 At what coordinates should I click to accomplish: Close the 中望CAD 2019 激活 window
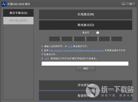click(131, 4)
